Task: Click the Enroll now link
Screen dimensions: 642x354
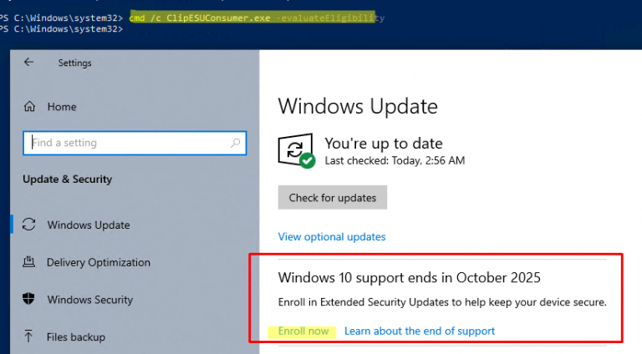Action: [303, 331]
